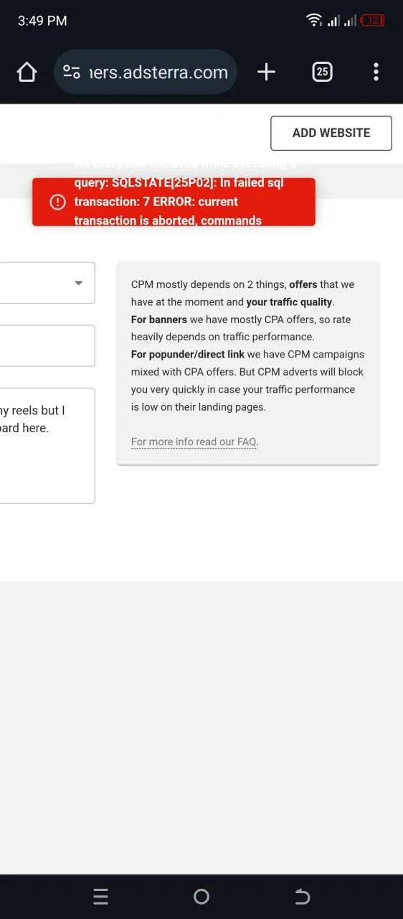Dismiss the red SQLSTATE error notification

[x=174, y=202]
